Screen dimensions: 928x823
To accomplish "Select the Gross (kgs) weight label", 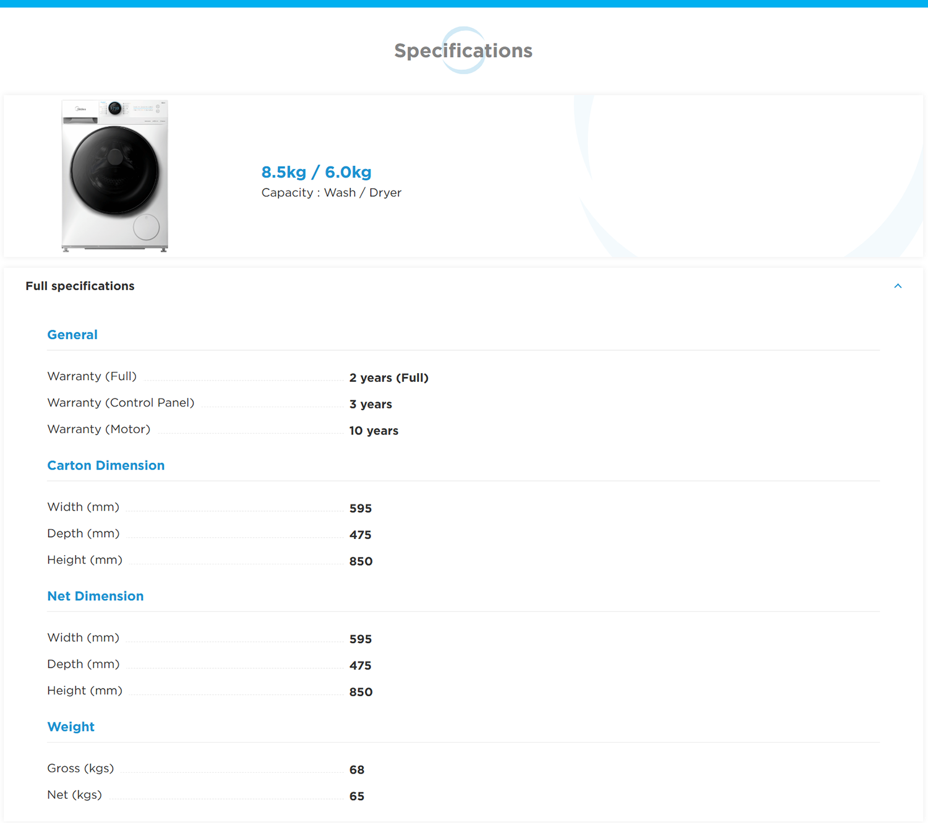I will (x=80, y=768).
